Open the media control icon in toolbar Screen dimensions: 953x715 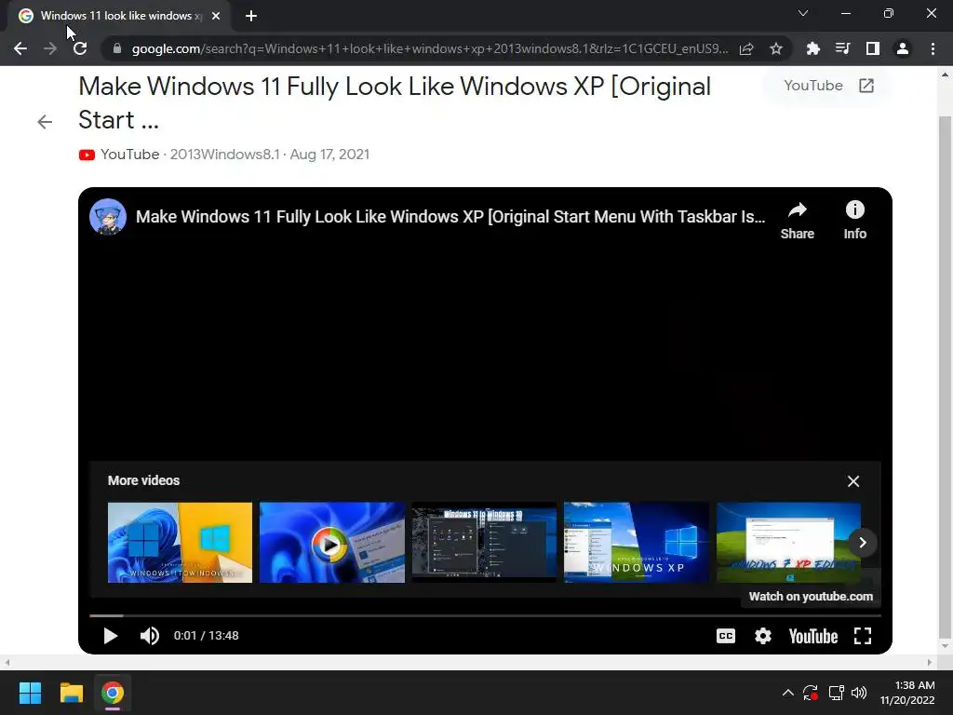842,48
